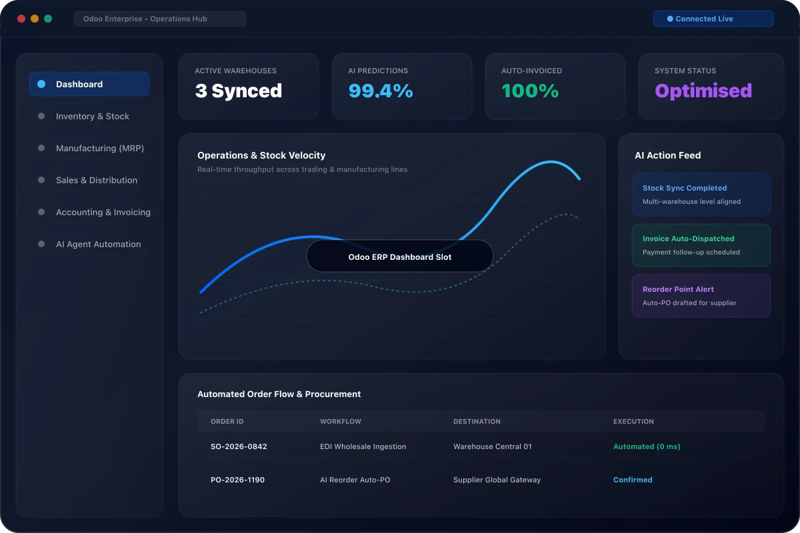Click the EXECUTION column header

tap(633, 421)
